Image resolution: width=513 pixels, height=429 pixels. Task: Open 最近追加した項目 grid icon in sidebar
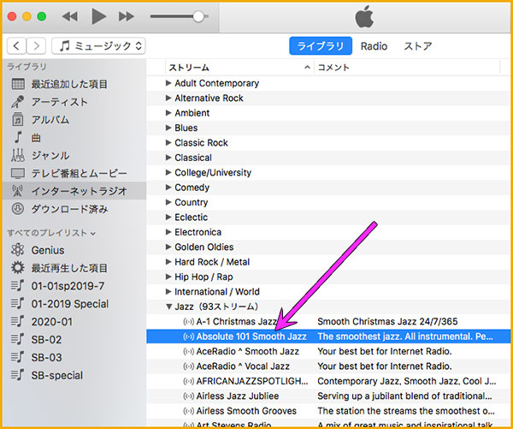(18, 84)
